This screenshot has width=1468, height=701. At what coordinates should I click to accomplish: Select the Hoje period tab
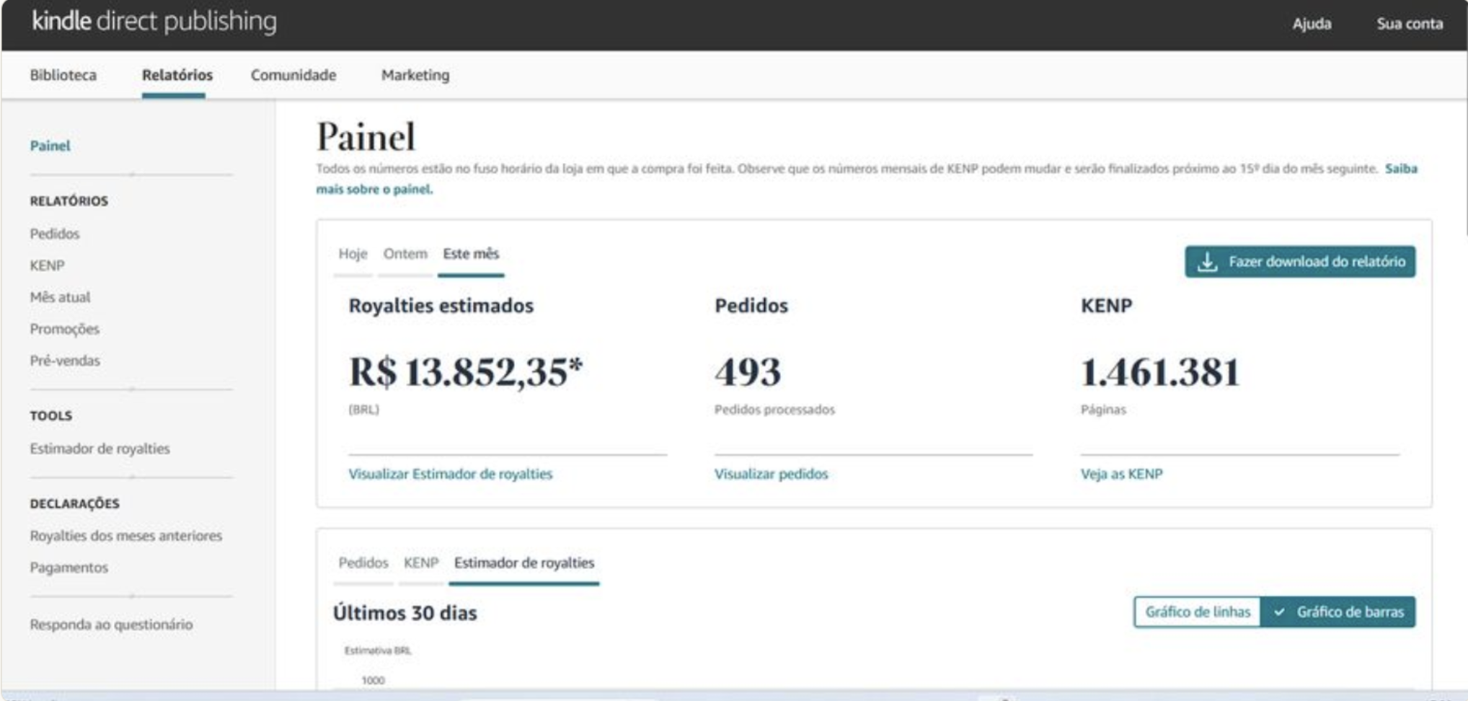click(x=353, y=254)
